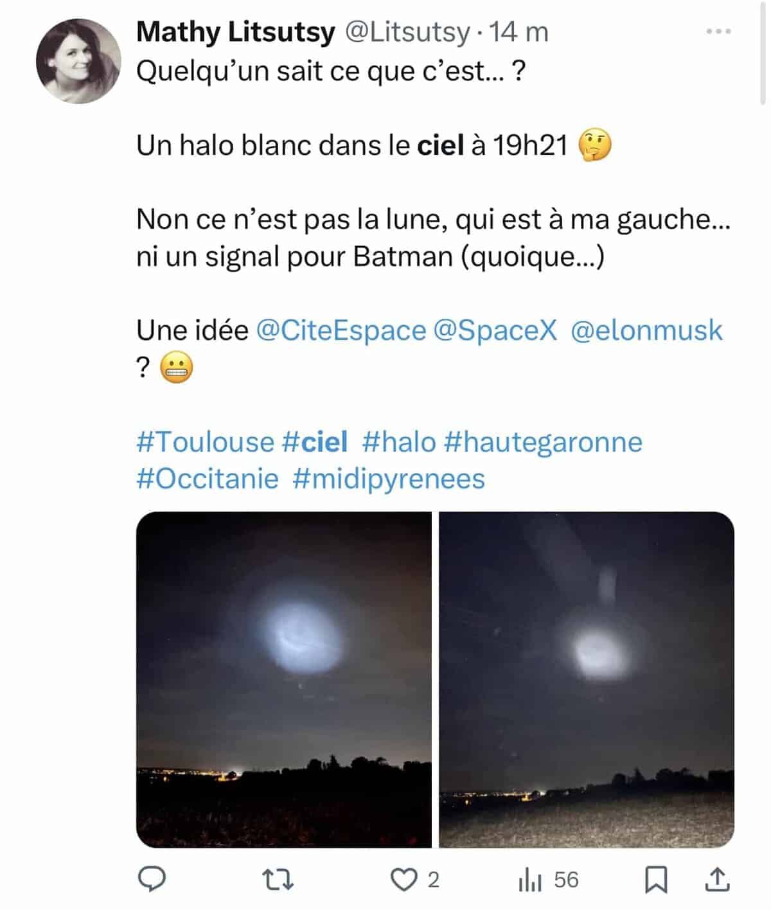This screenshot has height=910, width=771.
Task: Bookmark this tweet
Action: point(656,880)
